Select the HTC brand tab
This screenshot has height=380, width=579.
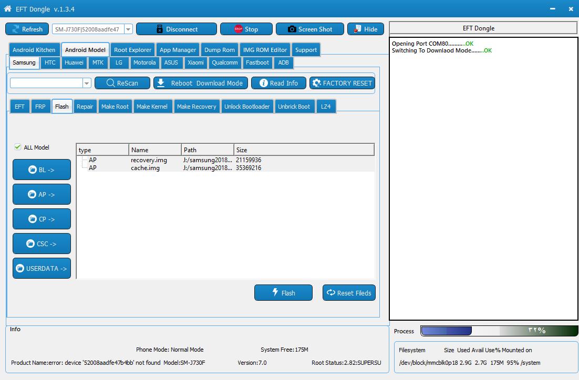(x=50, y=62)
